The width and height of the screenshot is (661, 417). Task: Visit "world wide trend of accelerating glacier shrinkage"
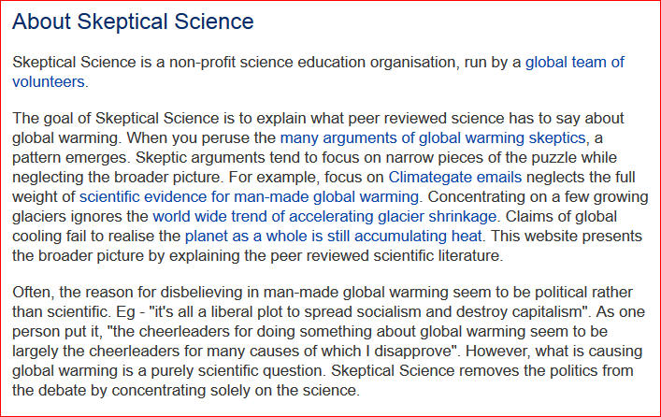tap(324, 216)
